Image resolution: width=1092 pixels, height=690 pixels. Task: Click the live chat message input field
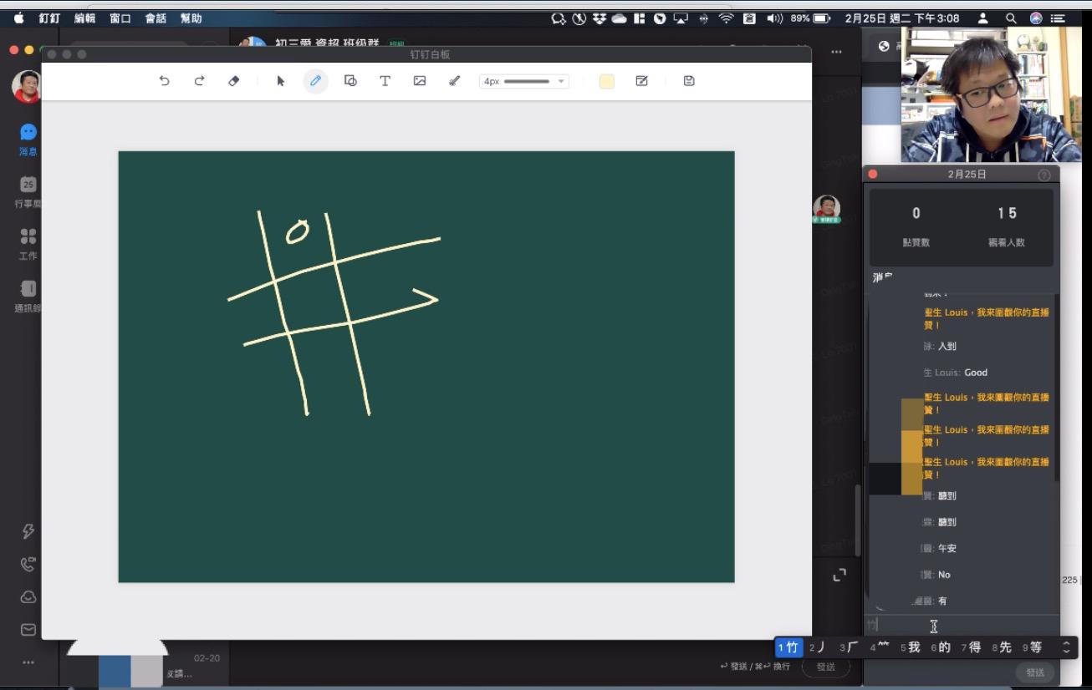point(962,626)
